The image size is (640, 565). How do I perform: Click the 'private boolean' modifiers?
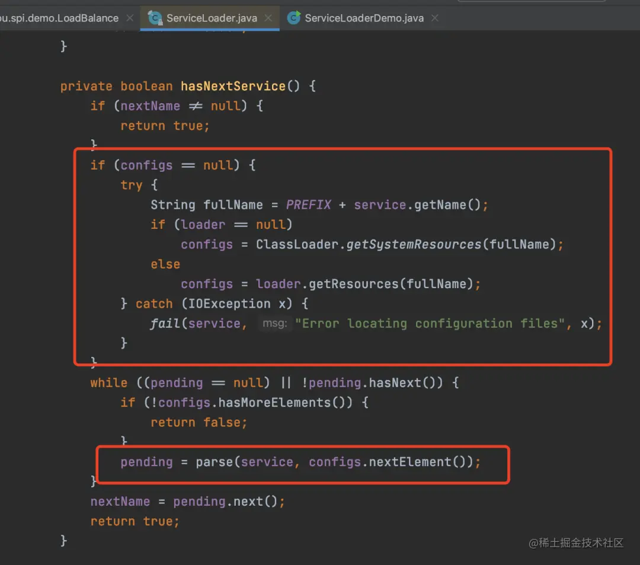tap(116, 86)
